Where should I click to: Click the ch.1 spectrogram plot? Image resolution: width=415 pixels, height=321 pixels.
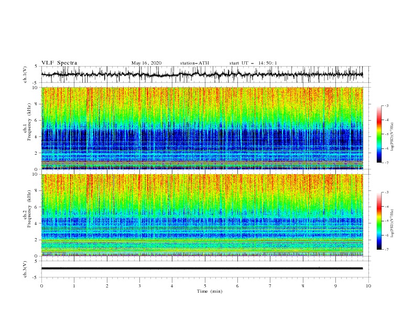[x=202, y=128]
